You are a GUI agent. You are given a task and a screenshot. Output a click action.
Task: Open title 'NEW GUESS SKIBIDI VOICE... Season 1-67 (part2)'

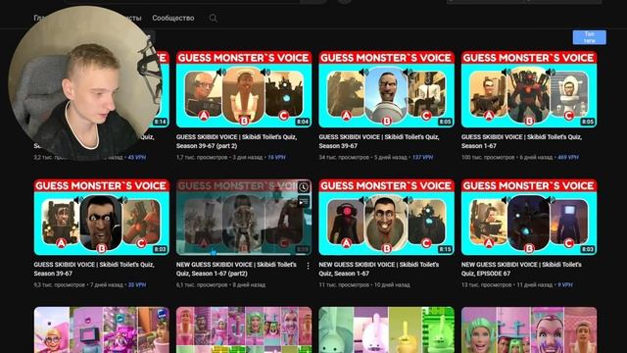[236, 269]
